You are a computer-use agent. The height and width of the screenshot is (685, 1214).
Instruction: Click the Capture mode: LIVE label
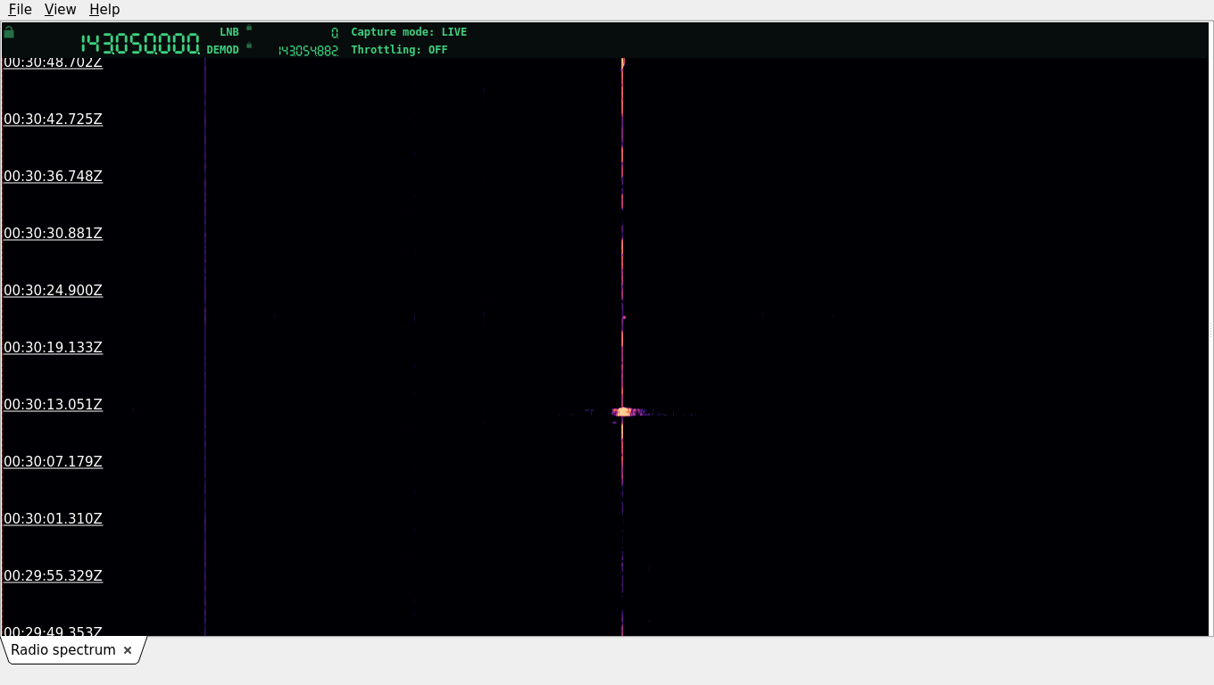click(409, 32)
